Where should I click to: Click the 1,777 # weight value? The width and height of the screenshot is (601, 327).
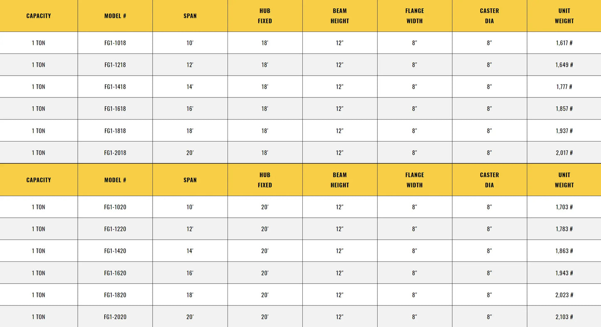coord(564,87)
